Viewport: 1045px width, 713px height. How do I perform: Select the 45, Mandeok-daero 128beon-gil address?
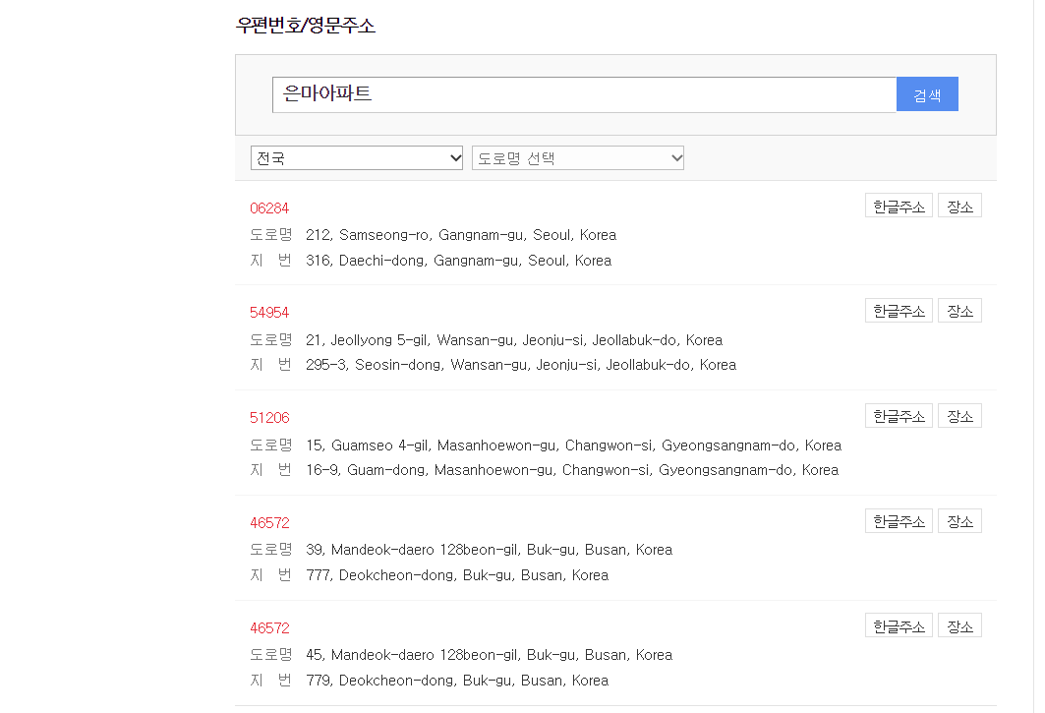click(x=490, y=655)
